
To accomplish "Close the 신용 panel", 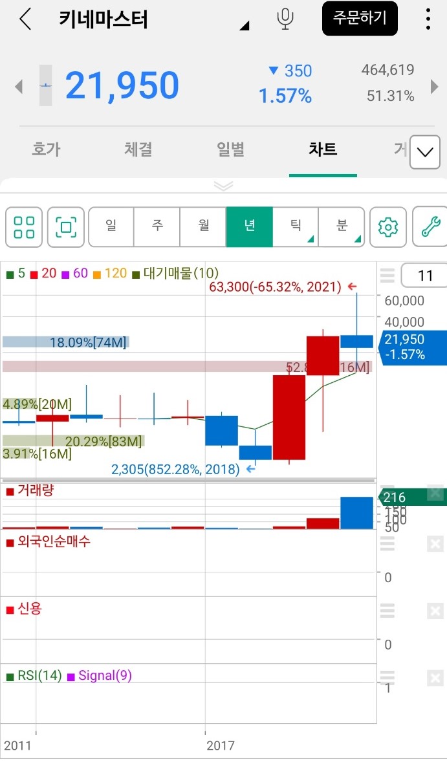I will pyautogui.click(x=435, y=611).
